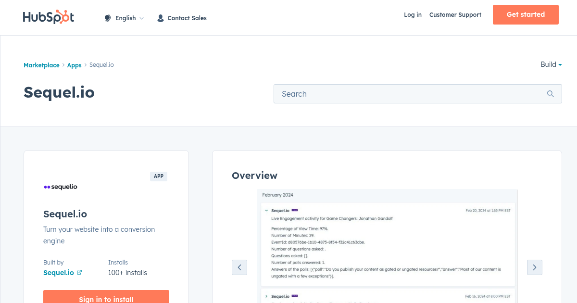
Task: Click the Contact Sales person icon
Action: (161, 18)
